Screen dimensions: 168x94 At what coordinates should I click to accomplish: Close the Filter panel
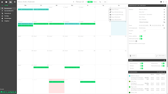(164, 60)
